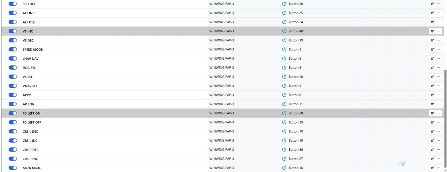
Task: Edit the Mach Mode entry
Action: tap(432, 168)
